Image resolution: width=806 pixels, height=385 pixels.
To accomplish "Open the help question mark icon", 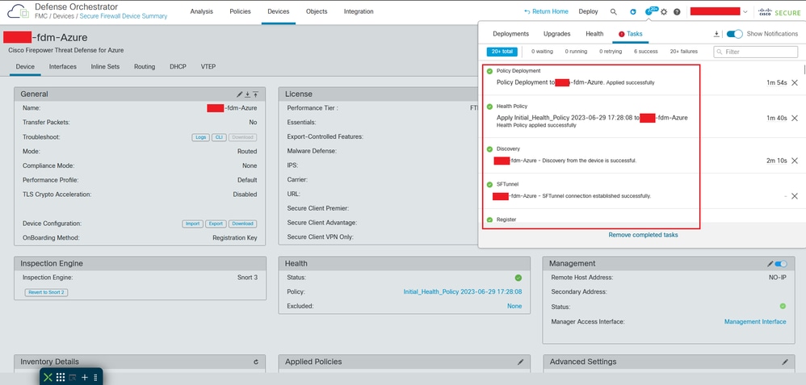I will point(677,12).
